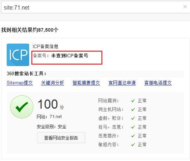The image size is (190, 161).
Task: Click the ICP备案信息 heading
Action: pos(45,46)
